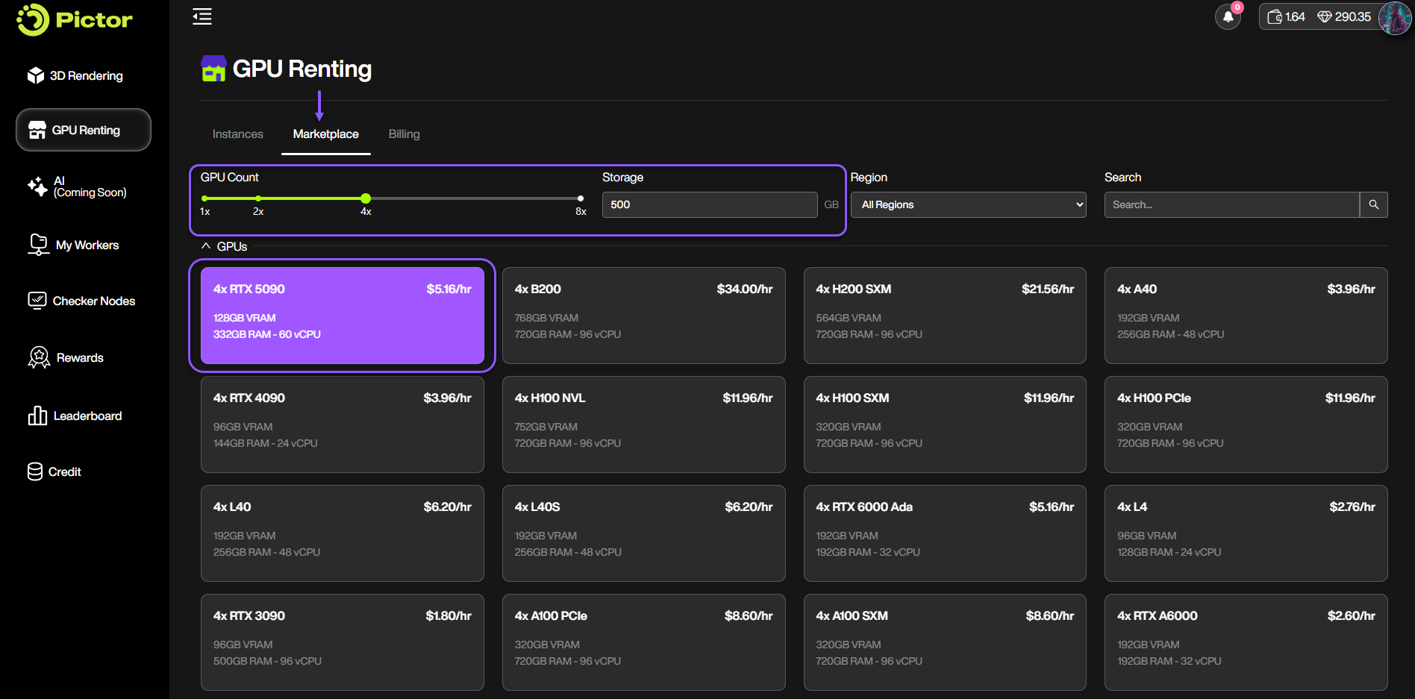Select the 4x H100 NVL card
This screenshot has width=1415, height=699.
click(643, 424)
